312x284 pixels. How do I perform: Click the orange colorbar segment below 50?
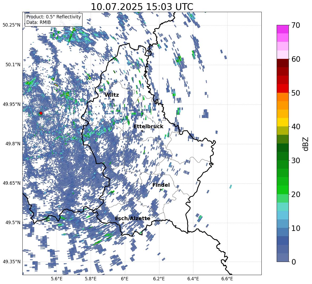tap(282, 97)
